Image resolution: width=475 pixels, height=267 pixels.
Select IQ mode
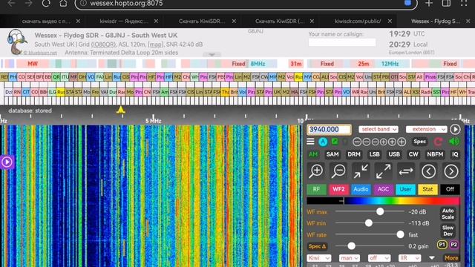click(455, 154)
